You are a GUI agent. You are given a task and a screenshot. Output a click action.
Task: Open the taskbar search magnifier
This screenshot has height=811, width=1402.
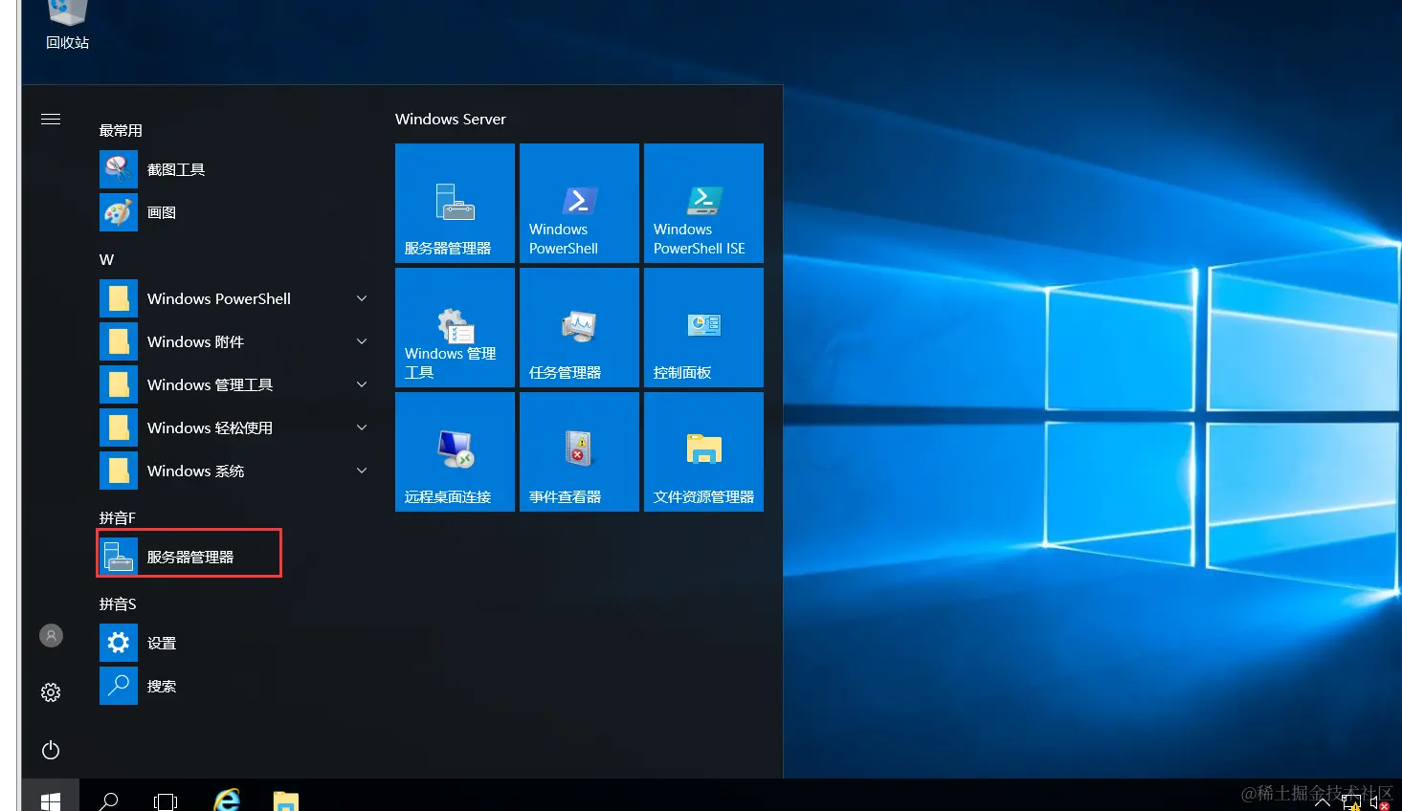click(x=109, y=801)
